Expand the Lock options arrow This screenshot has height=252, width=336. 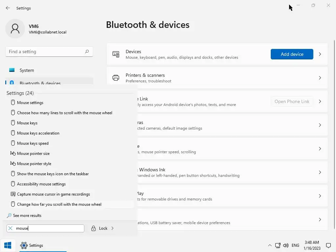pos(112,228)
